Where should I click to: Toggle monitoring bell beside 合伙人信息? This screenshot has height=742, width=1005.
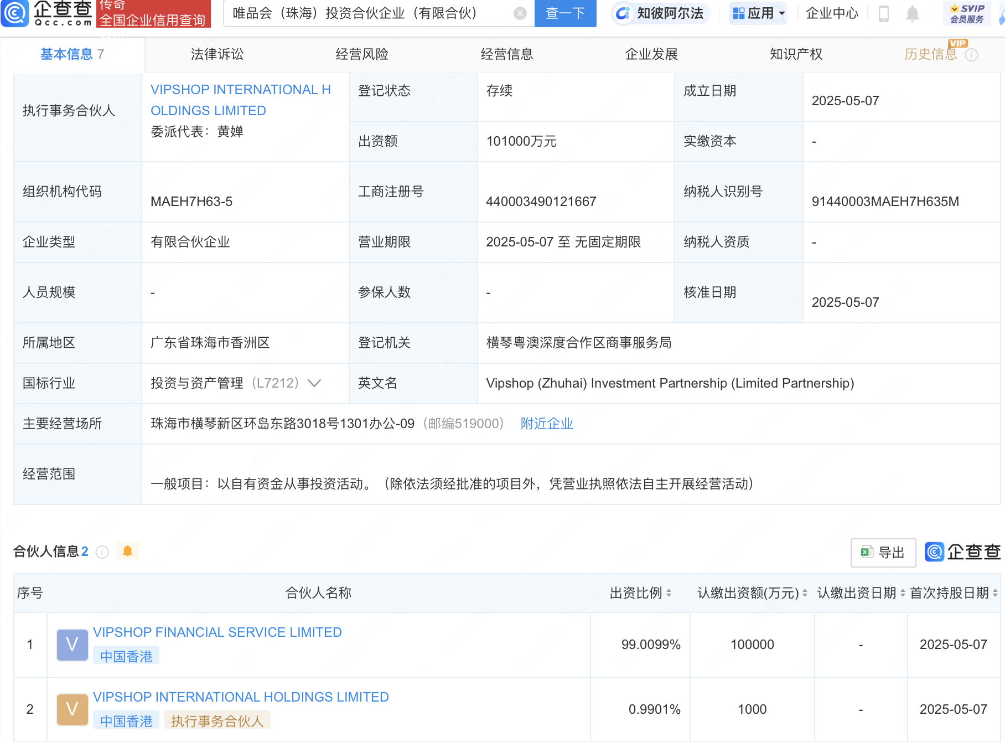pos(128,551)
